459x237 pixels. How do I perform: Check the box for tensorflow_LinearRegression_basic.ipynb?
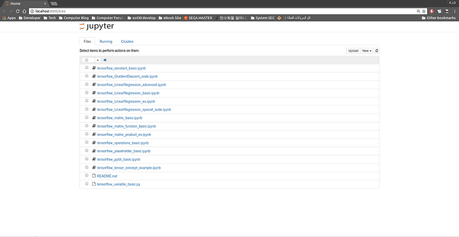(87, 92)
